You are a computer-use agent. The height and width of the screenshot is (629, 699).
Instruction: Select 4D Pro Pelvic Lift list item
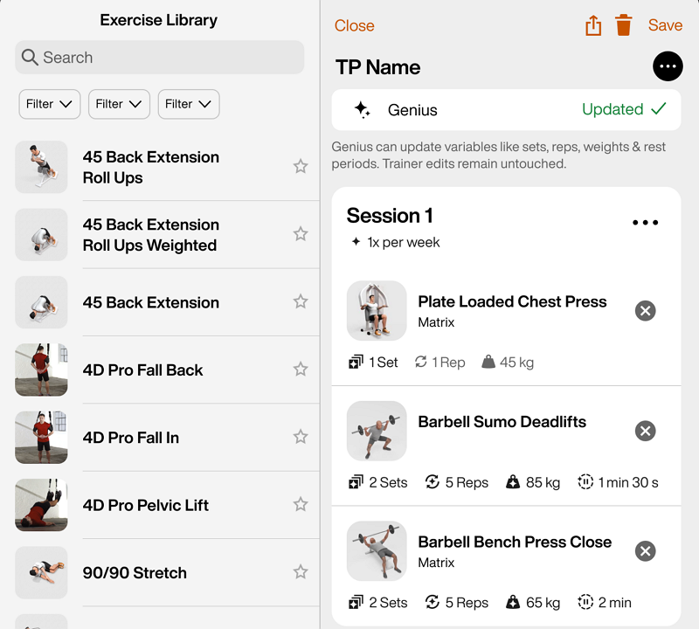click(x=146, y=505)
